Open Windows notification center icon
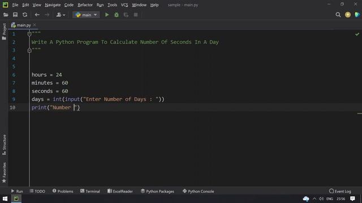This screenshot has width=362, height=203. point(352,199)
